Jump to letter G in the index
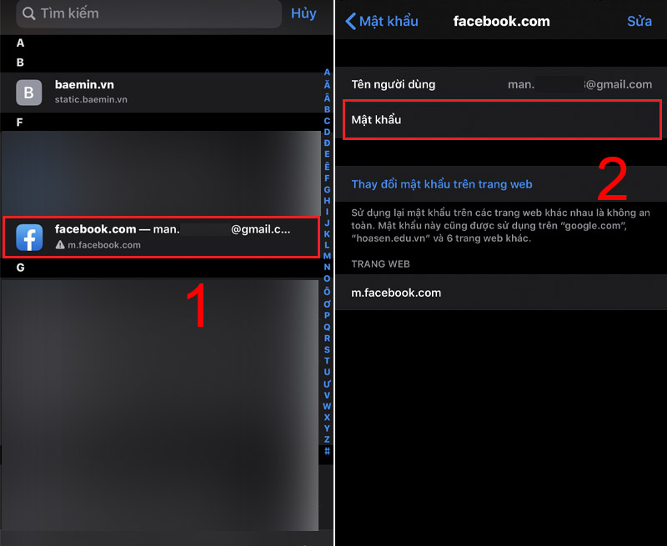 [327, 189]
